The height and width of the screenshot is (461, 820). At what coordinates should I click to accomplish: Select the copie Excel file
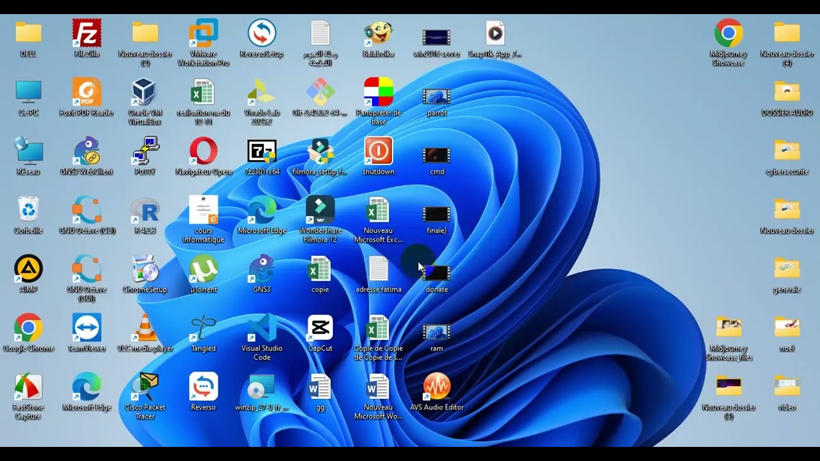pos(320,269)
